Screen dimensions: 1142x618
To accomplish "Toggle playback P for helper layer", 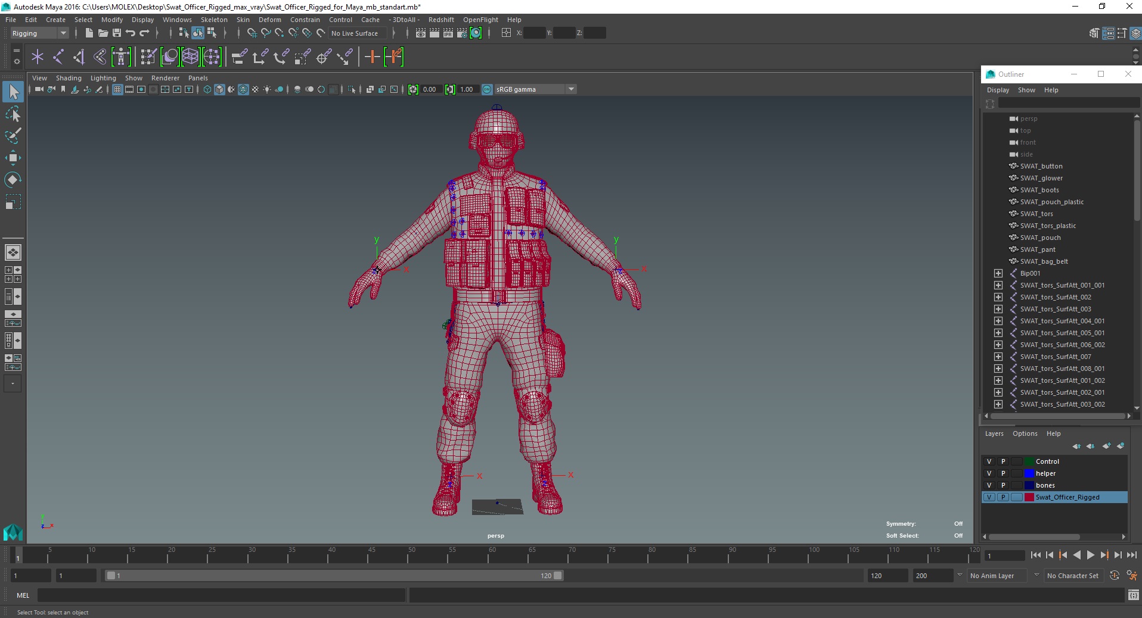I will pos(1003,473).
